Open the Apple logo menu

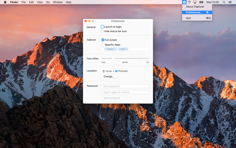5,2
